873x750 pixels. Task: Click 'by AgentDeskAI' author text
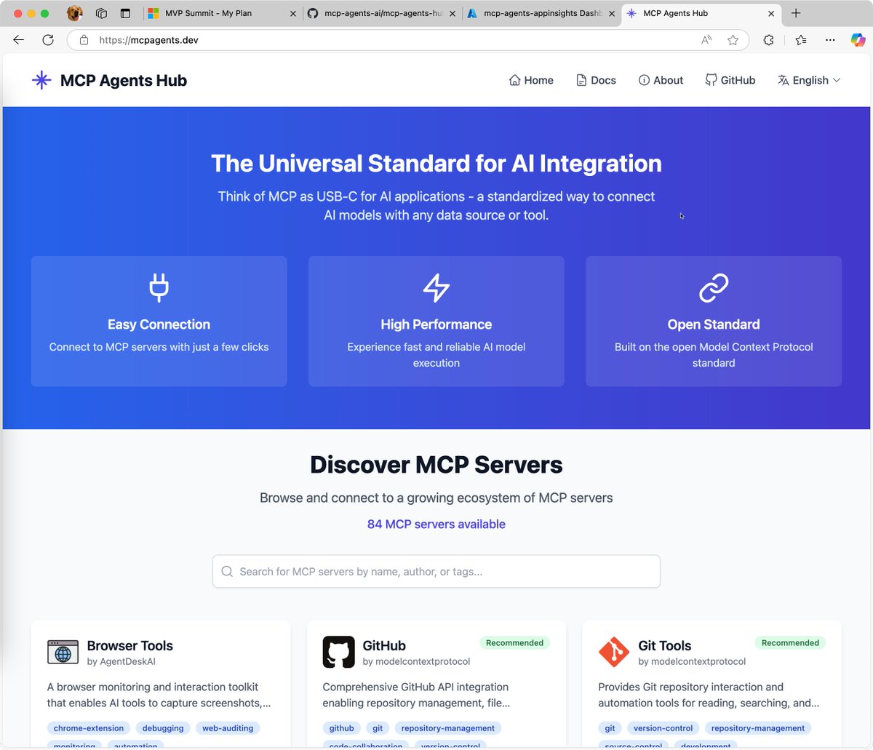point(121,661)
